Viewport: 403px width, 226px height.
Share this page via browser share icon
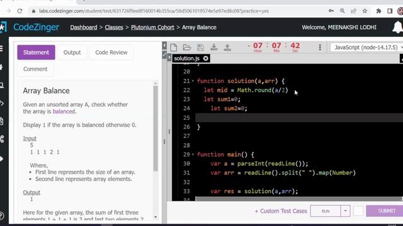pyautogui.click(x=354, y=11)
